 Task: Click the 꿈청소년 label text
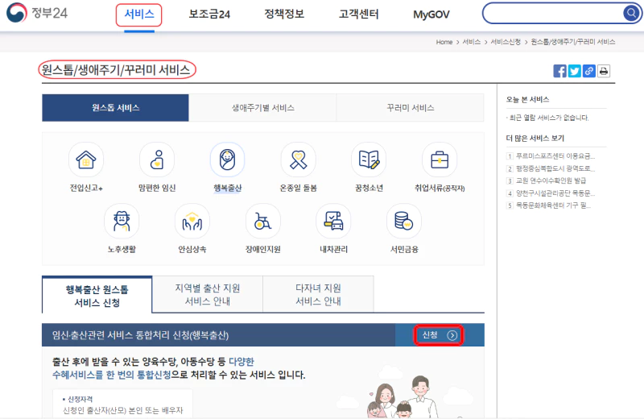point(369,188)
